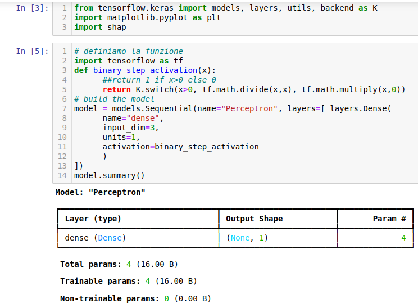Click the In [3] cell prompt
The height and width of the screenshot is (304, 418).
32,8
